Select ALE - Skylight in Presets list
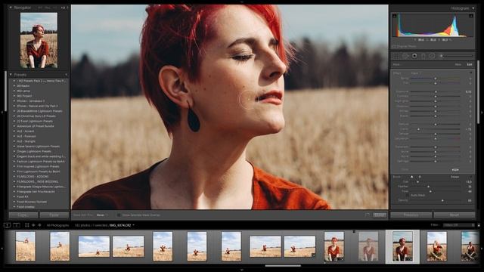Viewport: 484px width, 272px height. (x=26, y=141)
